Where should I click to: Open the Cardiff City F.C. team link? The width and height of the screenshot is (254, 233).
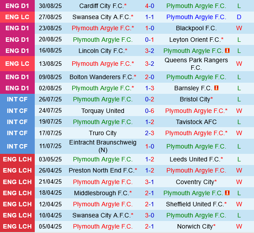102,6
